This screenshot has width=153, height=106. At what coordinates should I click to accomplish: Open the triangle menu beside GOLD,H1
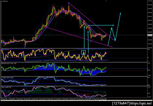[2, 1]
